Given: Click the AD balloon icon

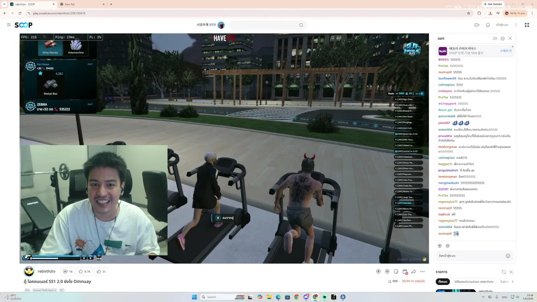Looking at the screenshot, I should coord(387,272).
